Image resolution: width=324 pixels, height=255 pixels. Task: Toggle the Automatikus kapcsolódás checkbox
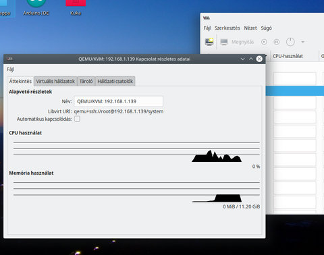[77, 119]
